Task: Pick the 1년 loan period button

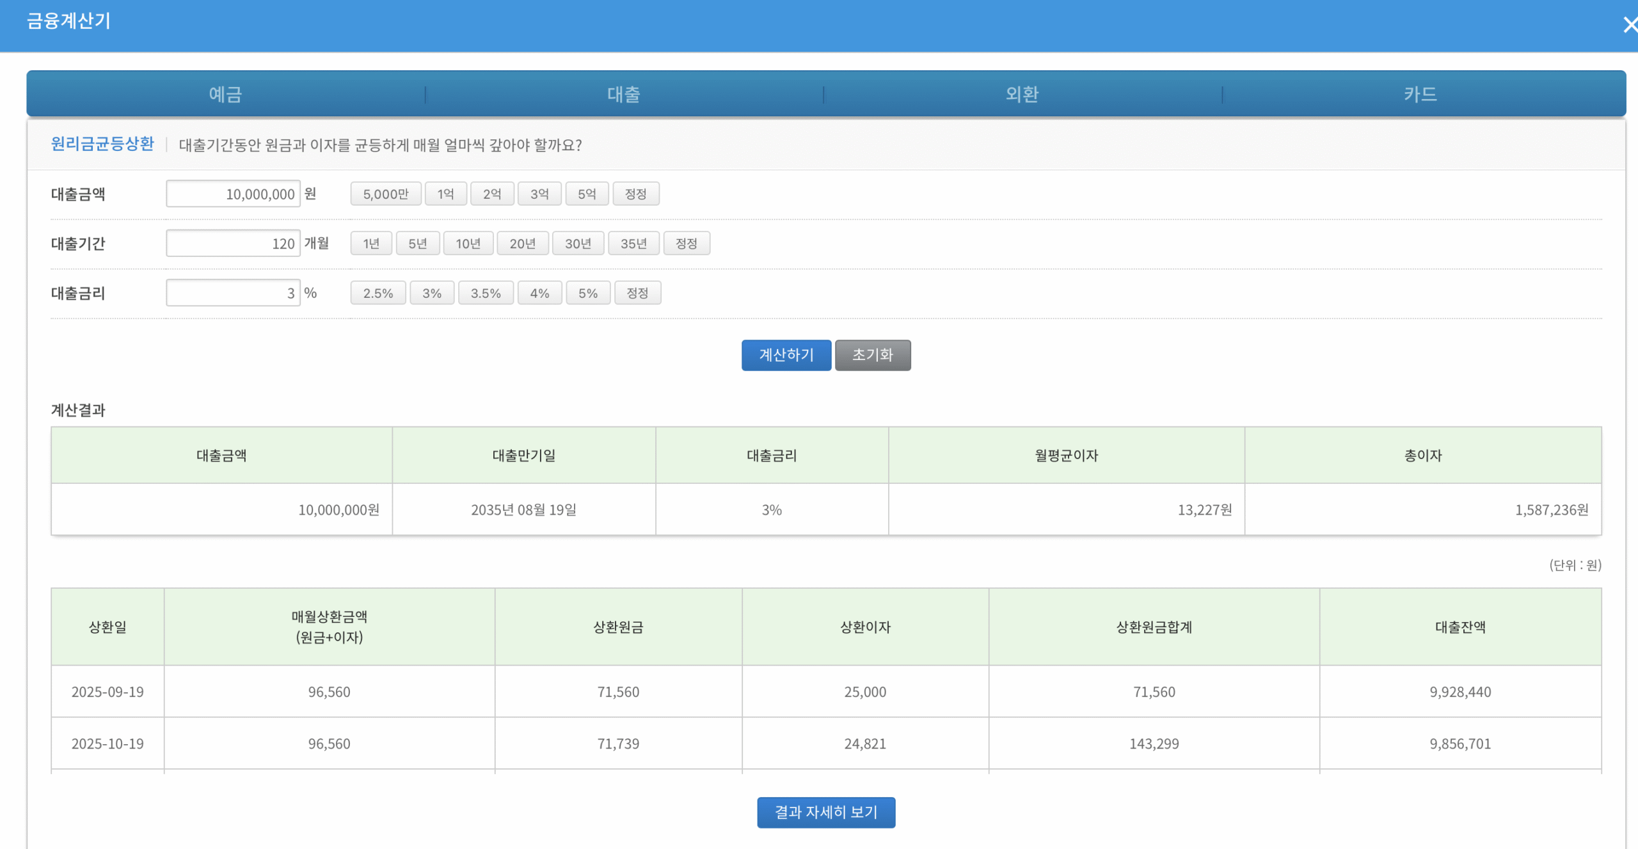Action: [371, 244]
